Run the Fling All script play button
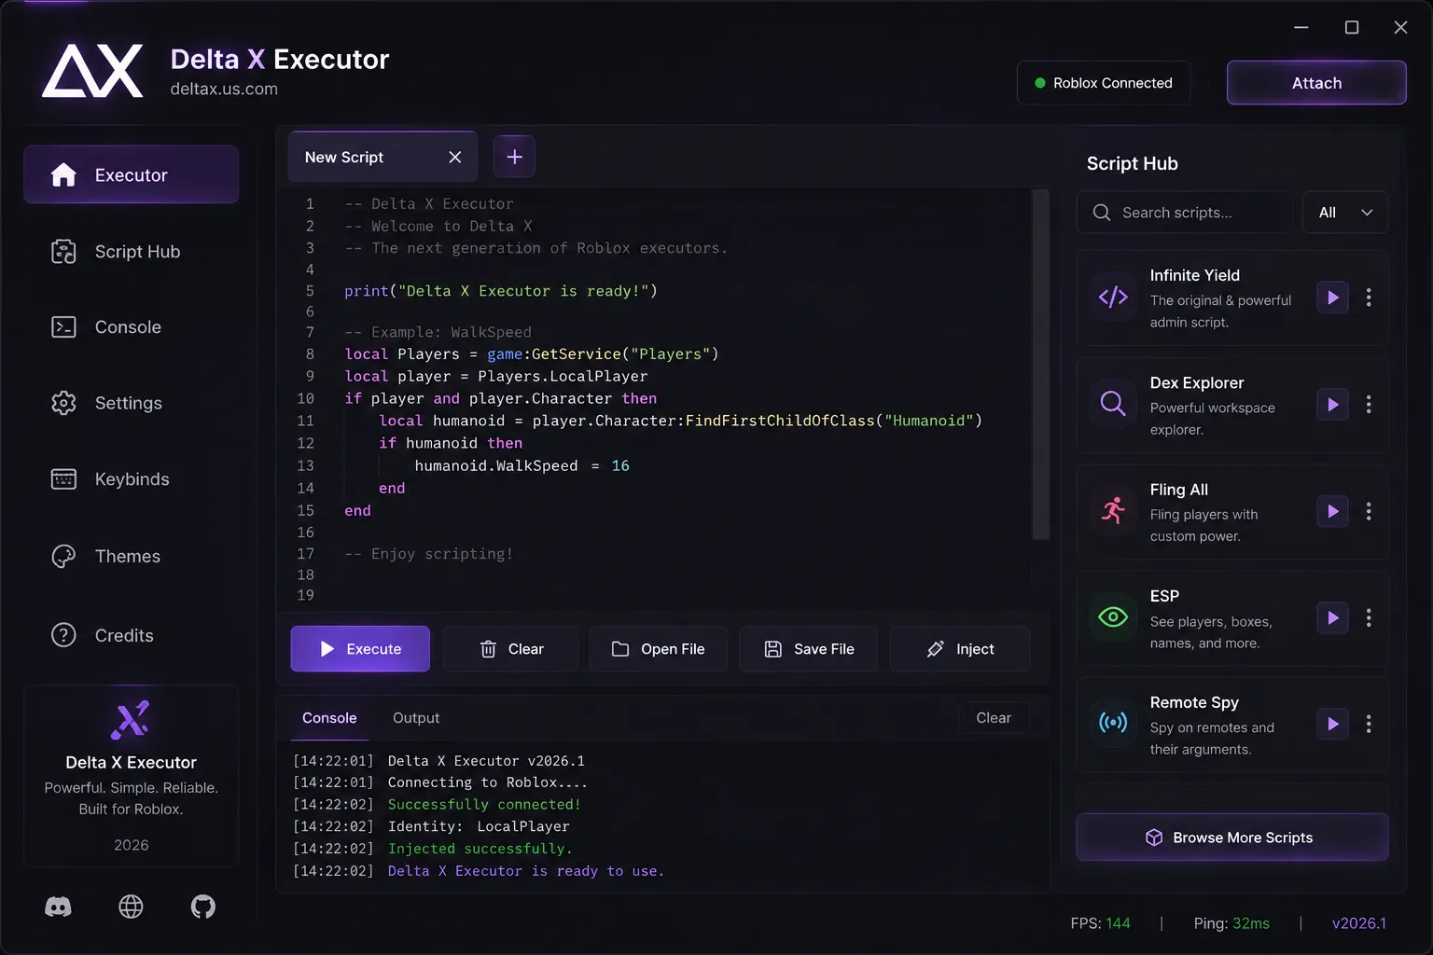 pos(1332,511)
